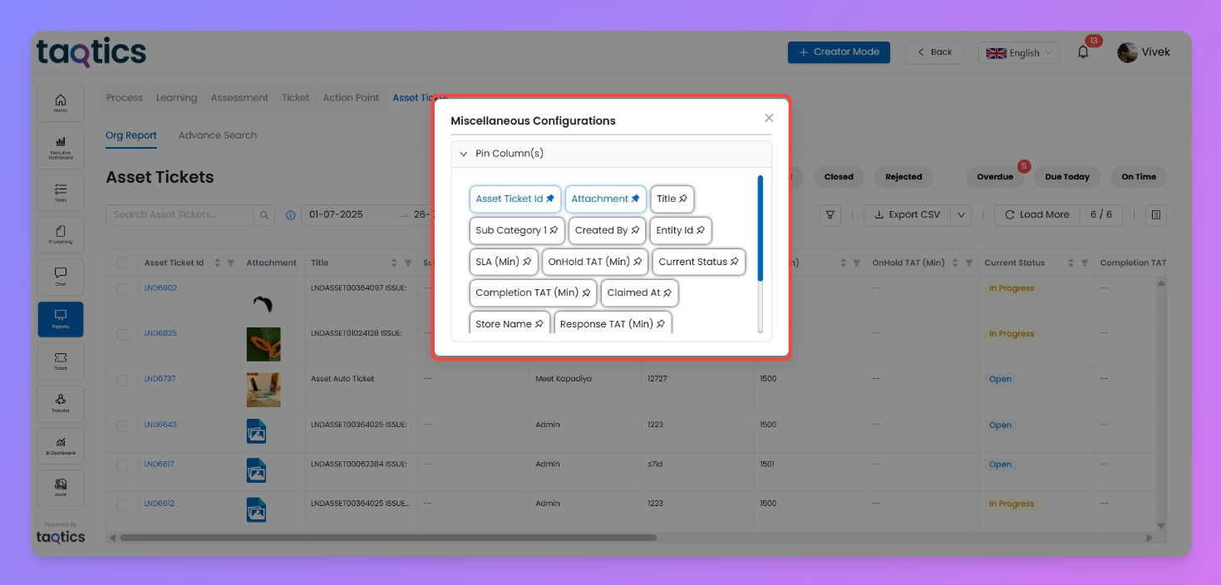Image resolution: width=1221 pixels, height=585 pixels.
Task: Open Asset sidebar icon
Action: [61, 488]
